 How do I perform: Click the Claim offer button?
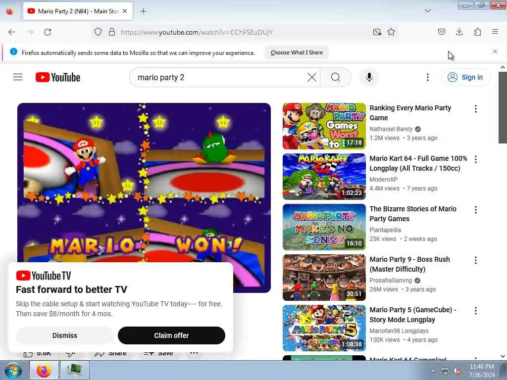[x=171, y=335]
